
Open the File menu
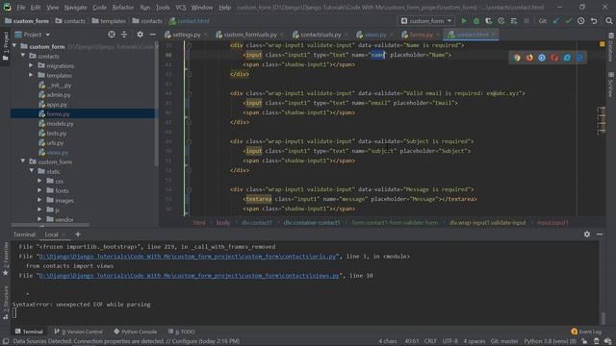[21, 7]
